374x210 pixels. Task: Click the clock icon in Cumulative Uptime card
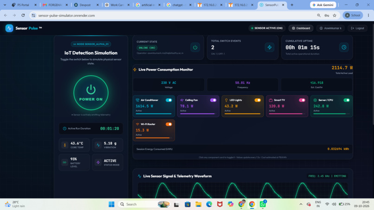point(344,47)
